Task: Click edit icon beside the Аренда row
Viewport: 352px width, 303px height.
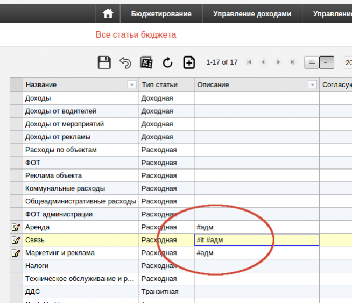Action: (16, 227)
